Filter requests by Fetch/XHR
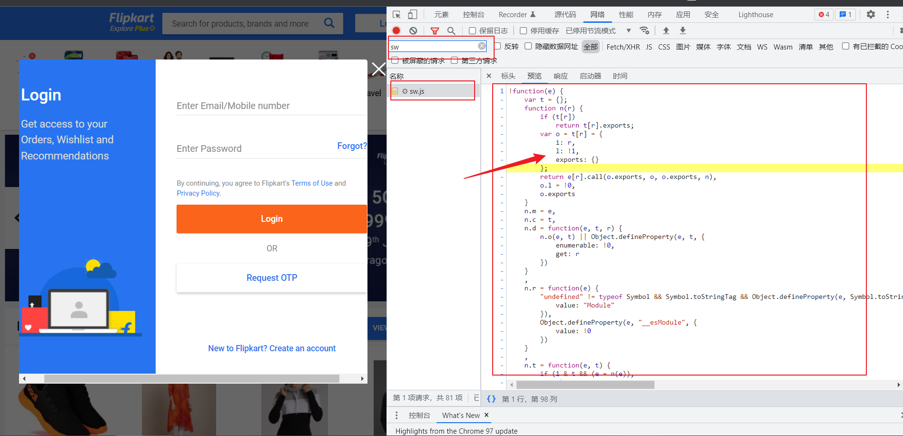This screenshot has height=436, width=903. tap(623, 47)
